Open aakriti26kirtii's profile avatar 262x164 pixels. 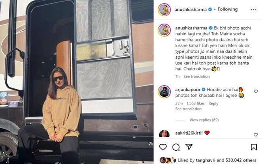[x=164, y=133]
